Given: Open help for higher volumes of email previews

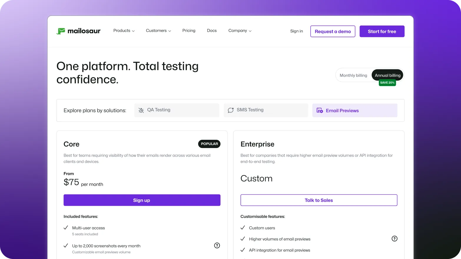Looking at the screenshot, I should point(394,239).
